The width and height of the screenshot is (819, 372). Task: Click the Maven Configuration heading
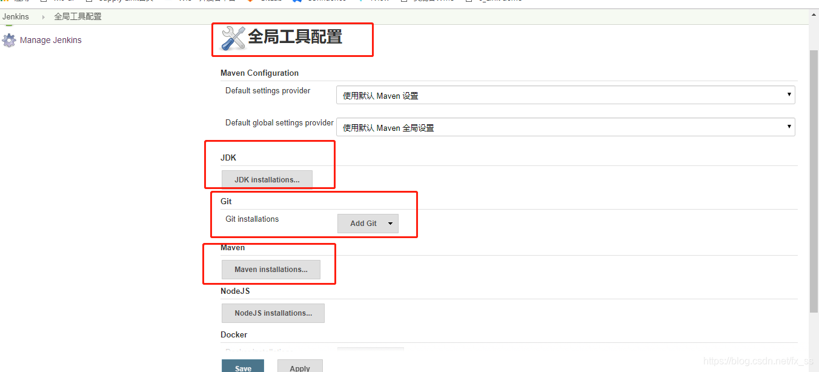pos(259,73)
